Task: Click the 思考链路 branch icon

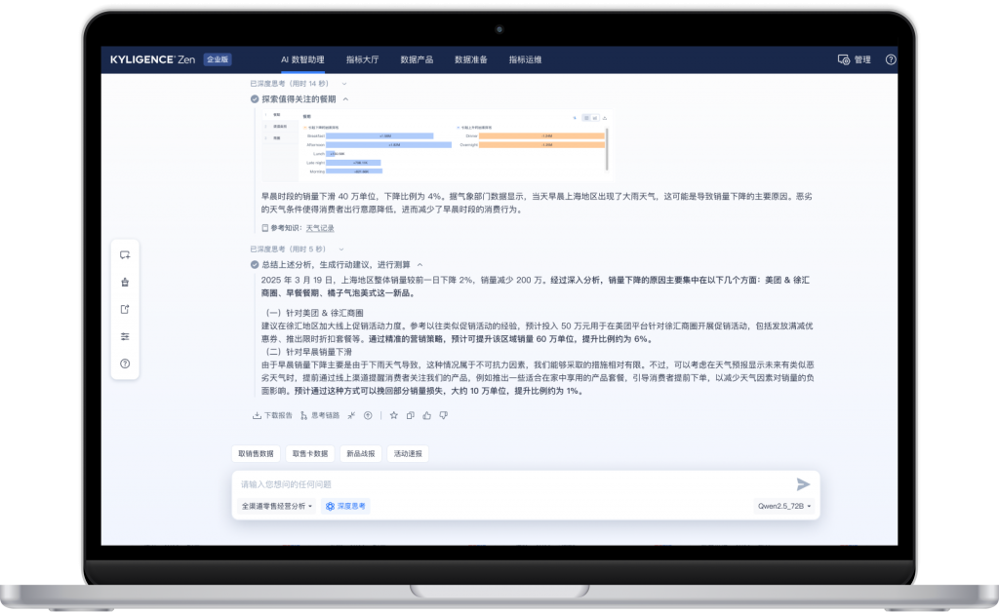Action: coord(304,416)
